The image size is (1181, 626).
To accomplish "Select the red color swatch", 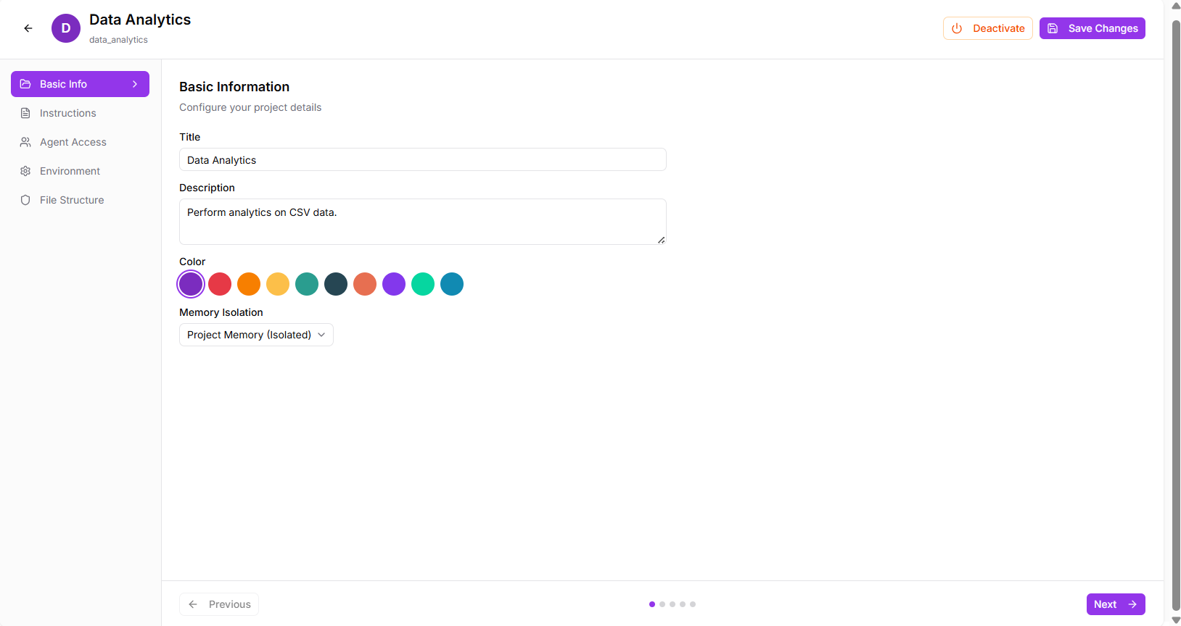I will coord(220,284).
